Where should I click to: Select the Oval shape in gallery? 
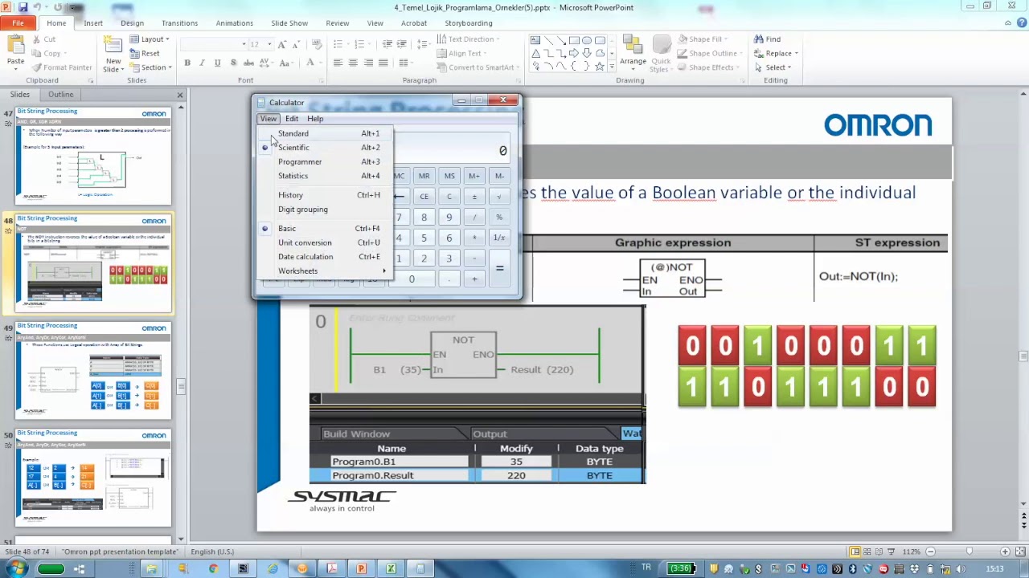tap(587, 40)
